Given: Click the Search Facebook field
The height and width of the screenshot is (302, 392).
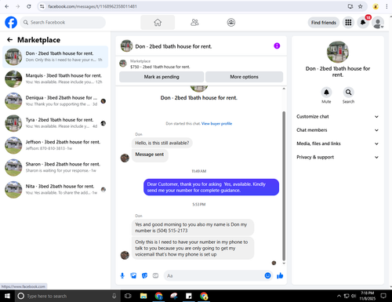Looking at the screenshot, I should tap(63, 23).
